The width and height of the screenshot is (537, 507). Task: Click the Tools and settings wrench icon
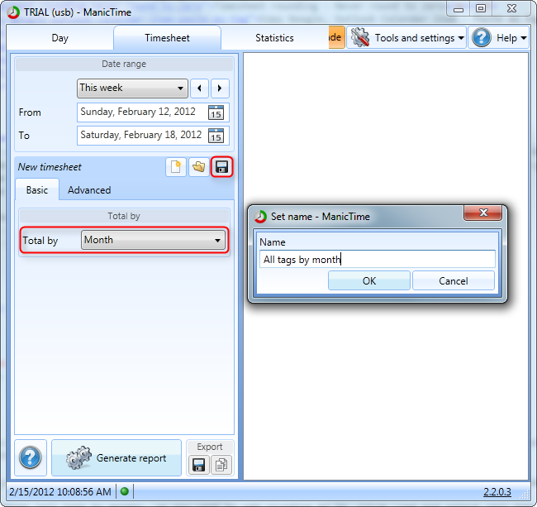360,37
